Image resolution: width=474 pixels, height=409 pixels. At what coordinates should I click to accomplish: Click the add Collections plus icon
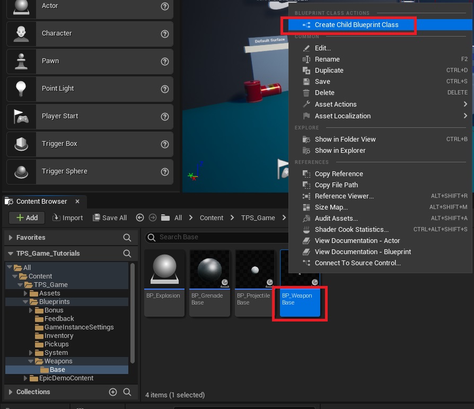[112, 392]
